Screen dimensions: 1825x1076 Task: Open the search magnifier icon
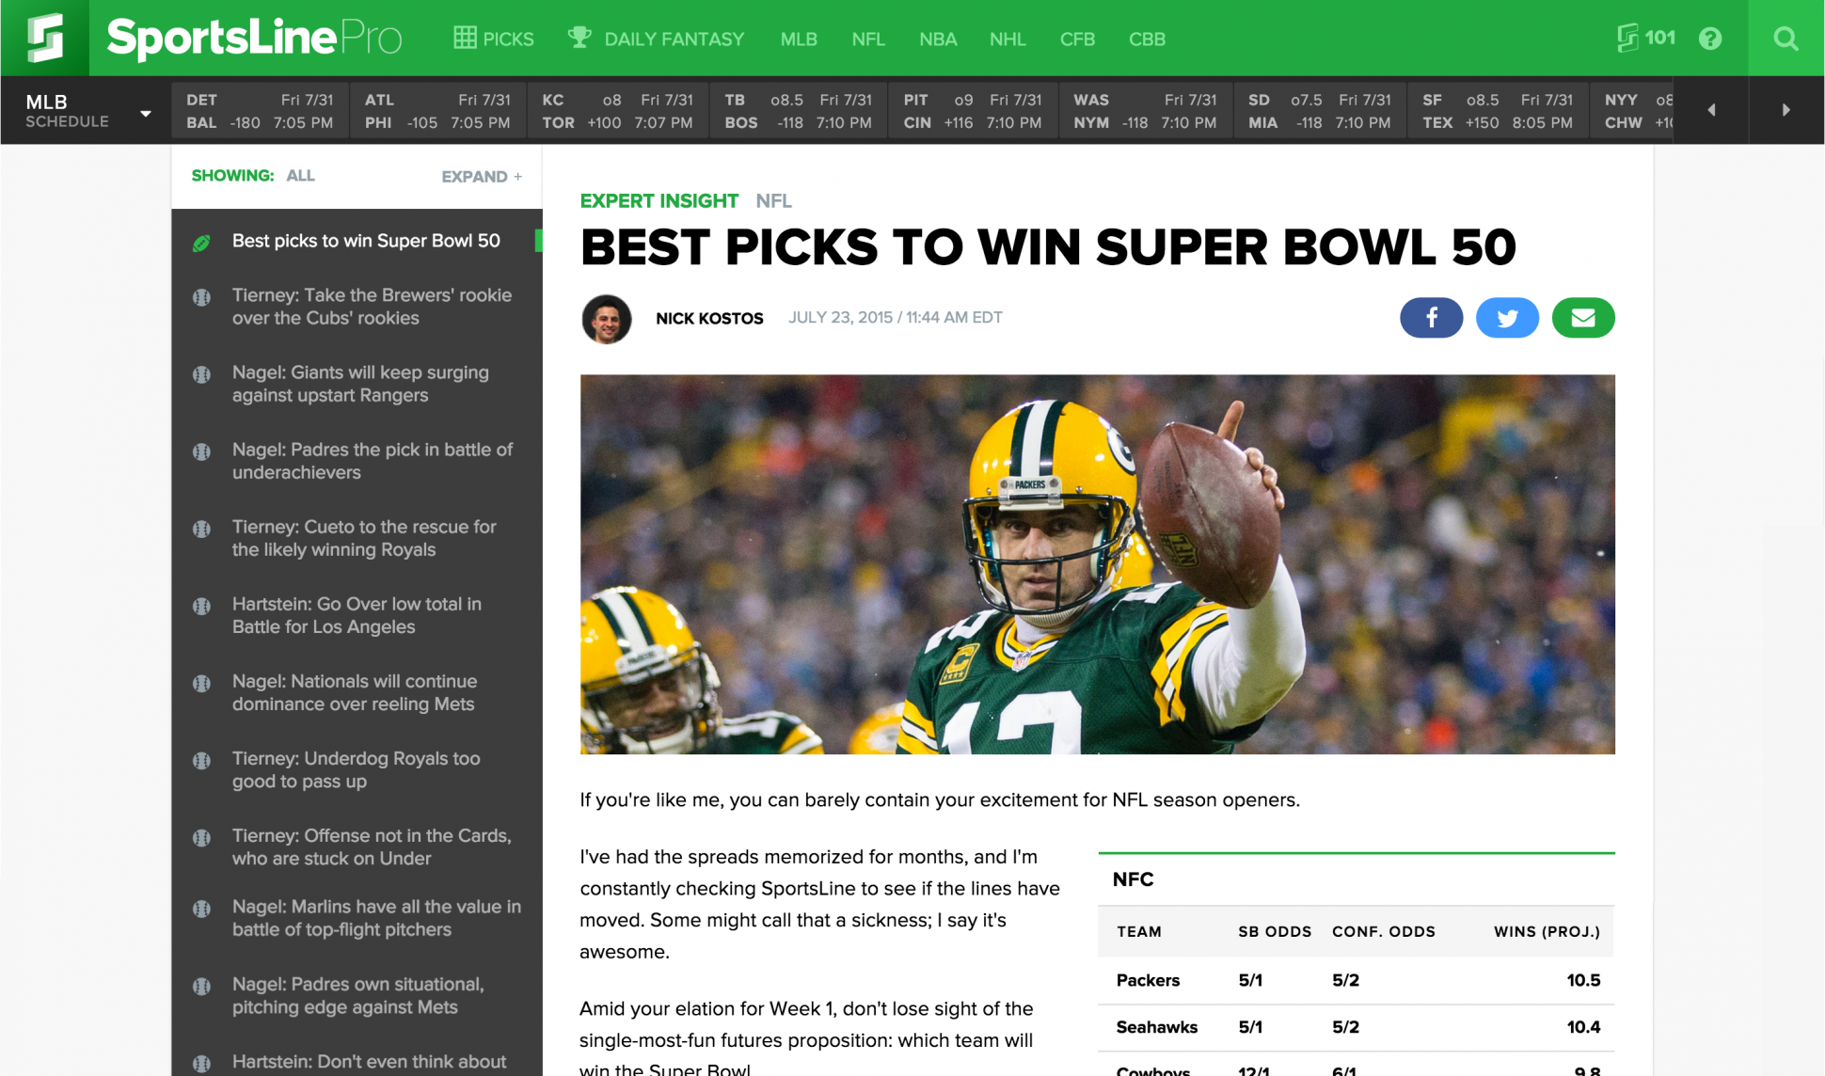pyautogui.click(x=1785, y=39)
